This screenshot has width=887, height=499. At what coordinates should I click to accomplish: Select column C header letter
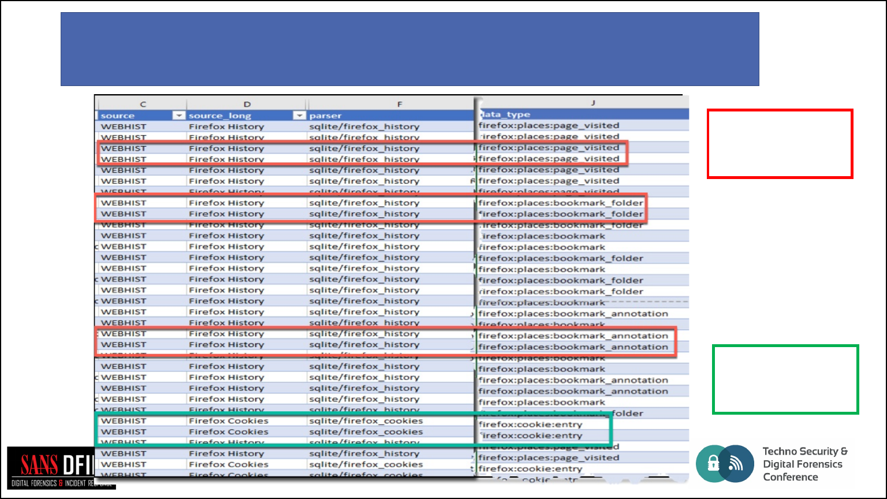(x=143, y=104)
